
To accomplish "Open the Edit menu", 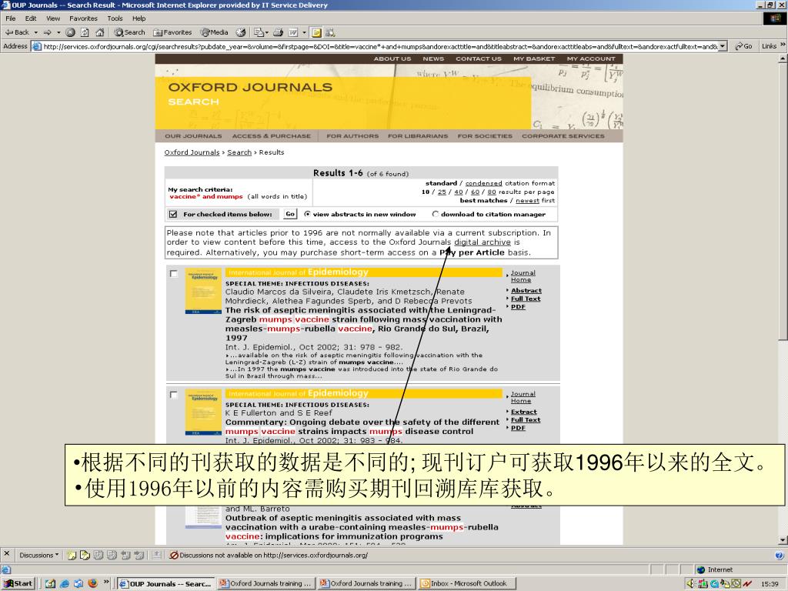I will pyautogui.click(x=31, y=18).
